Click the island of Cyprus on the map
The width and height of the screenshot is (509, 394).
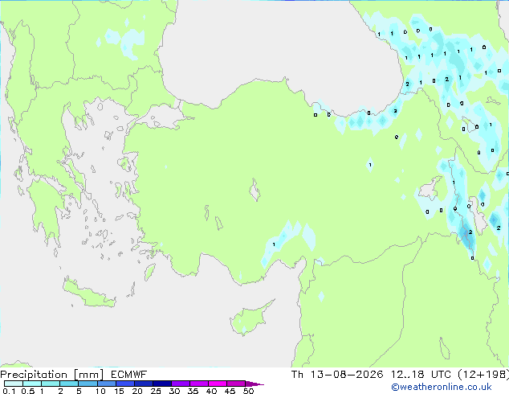coord(250,318)
